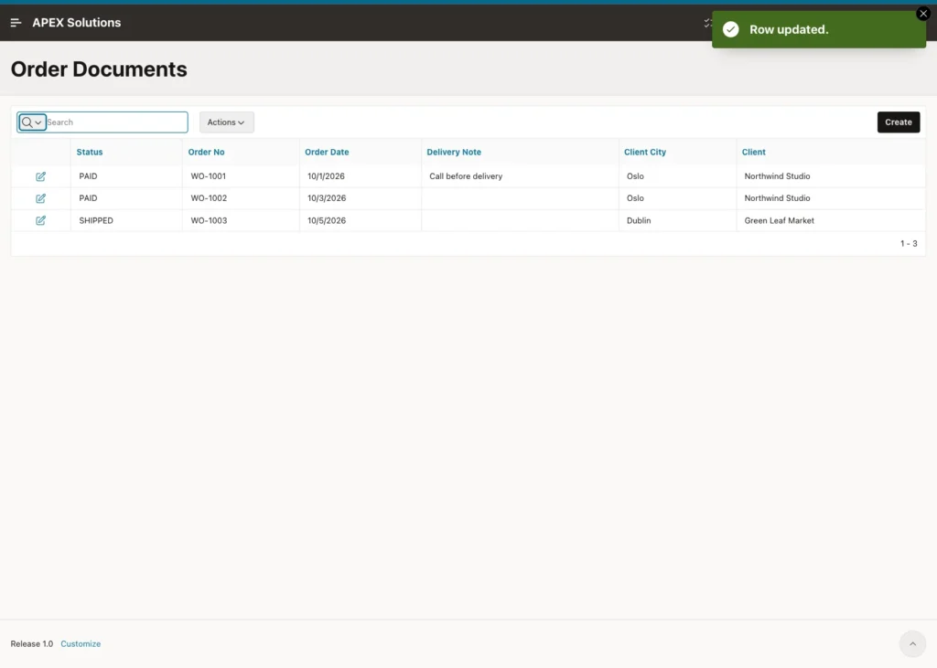
Task: Click the Order Documents page heading
Action: 99,69
